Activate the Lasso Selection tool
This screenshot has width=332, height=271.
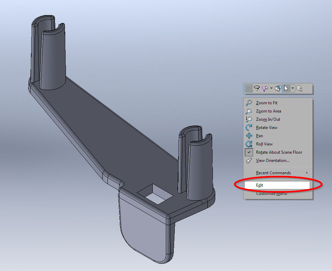(257, 89)
